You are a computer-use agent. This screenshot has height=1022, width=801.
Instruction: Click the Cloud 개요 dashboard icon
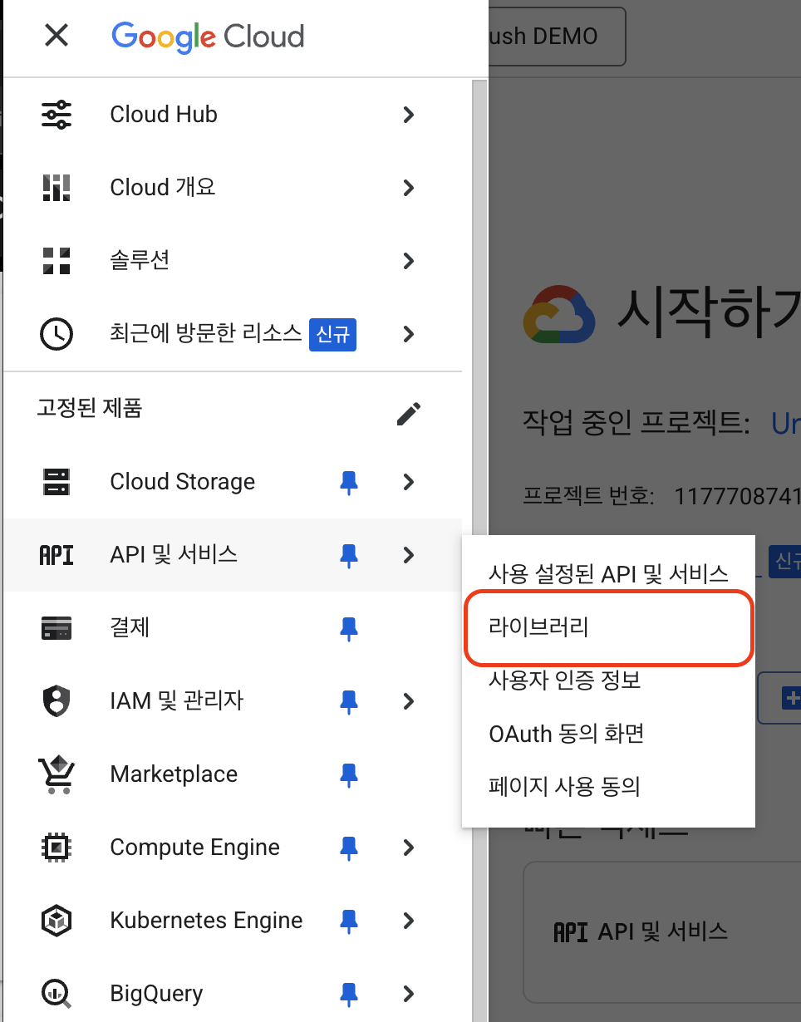57,188
